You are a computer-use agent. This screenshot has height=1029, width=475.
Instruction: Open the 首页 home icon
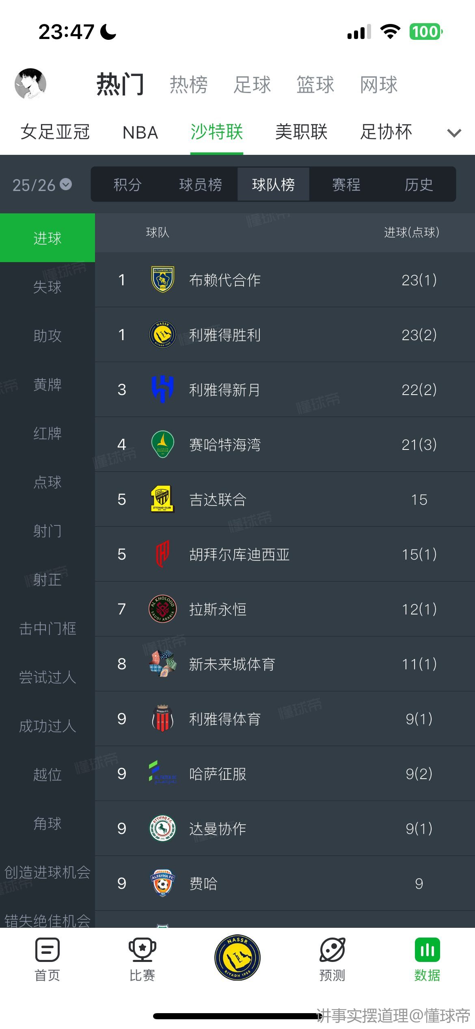click(47, 950)
